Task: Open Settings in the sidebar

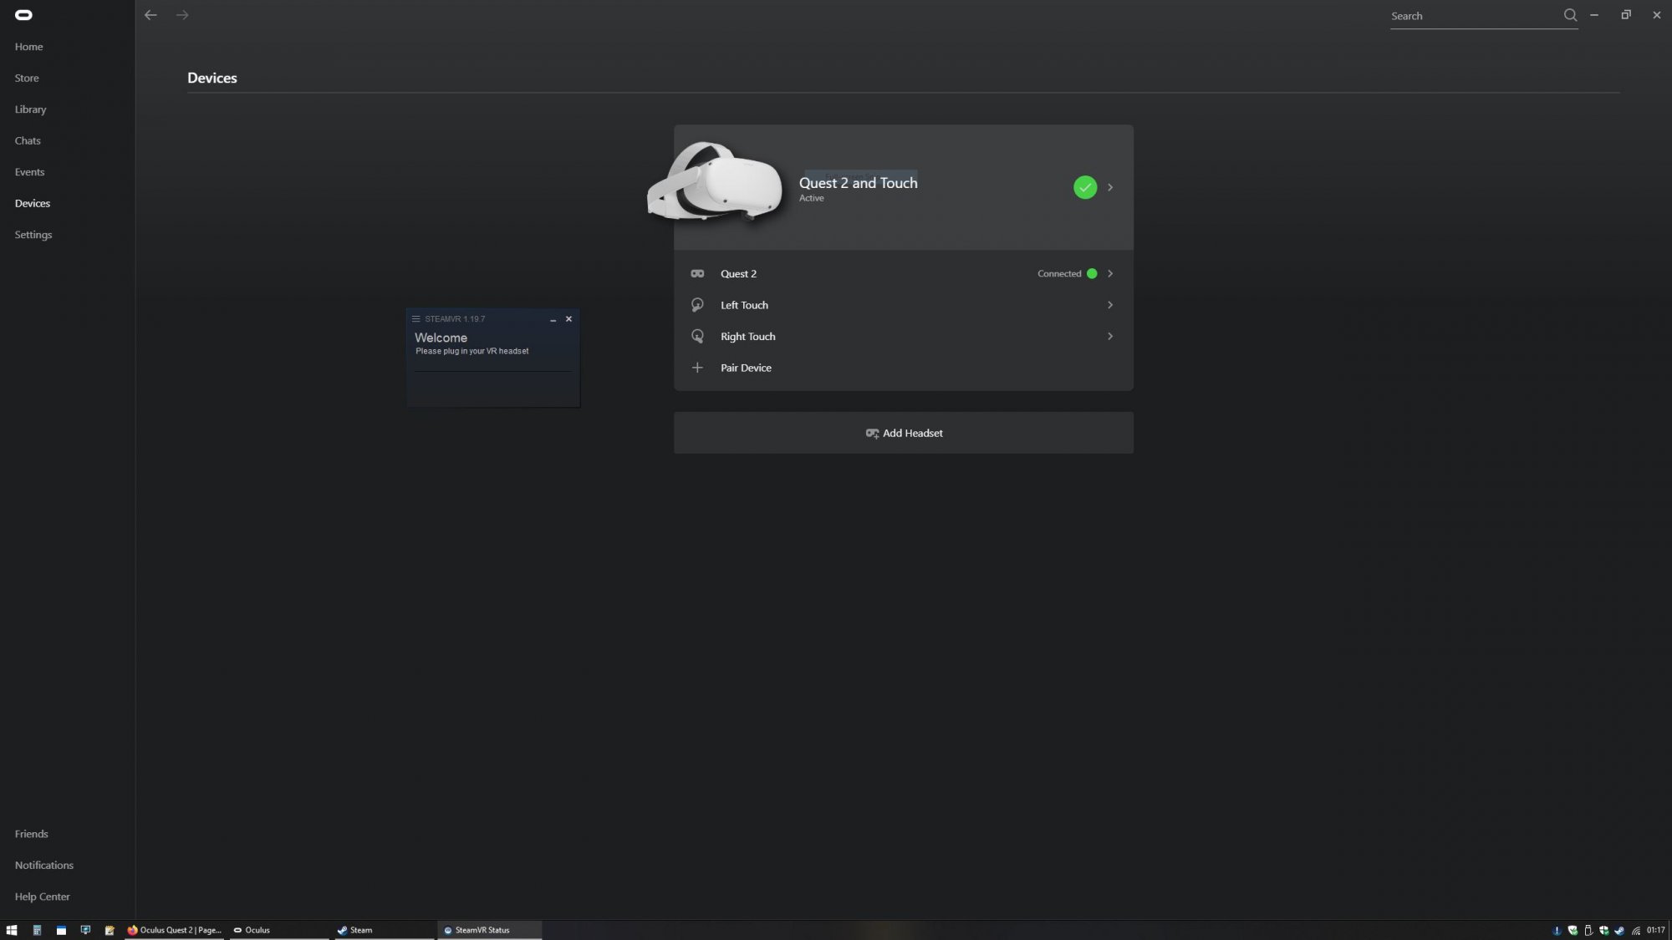Action: tap(33, 235)
